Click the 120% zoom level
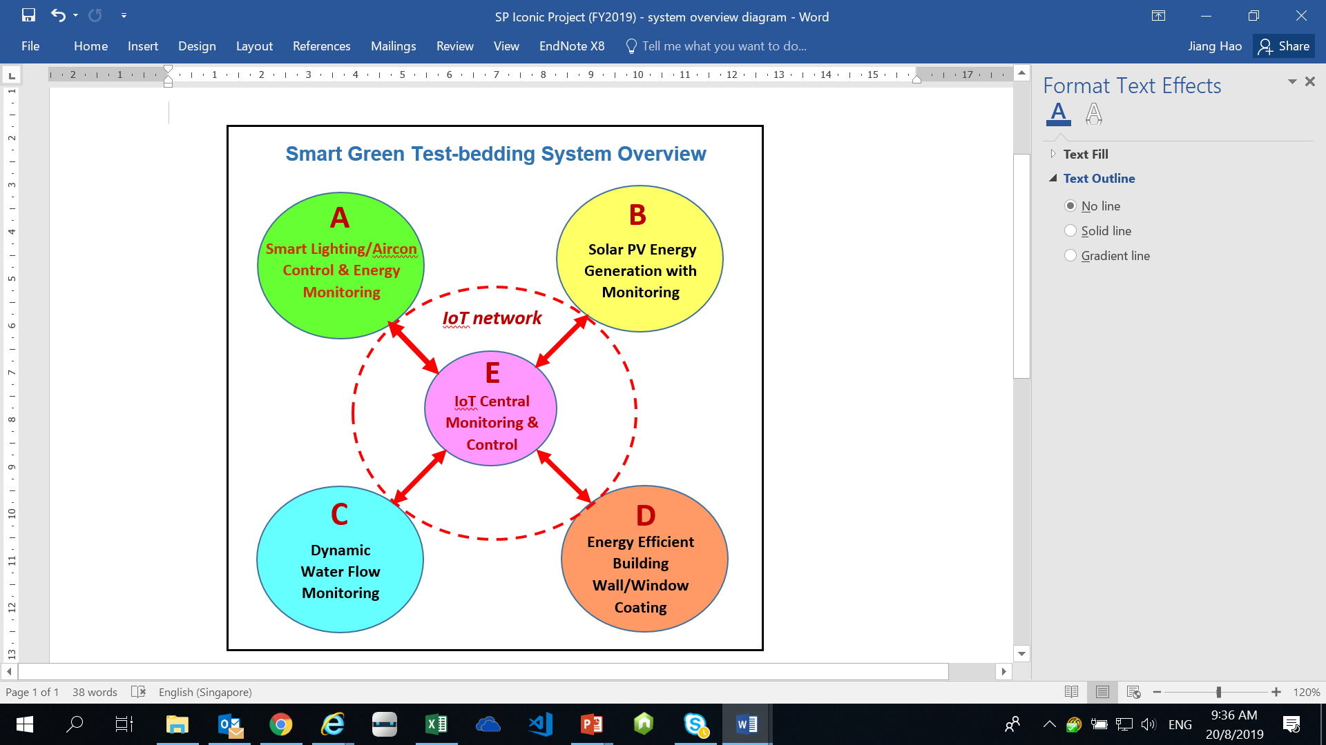The height and width of the screenshot is (745, 1326). point(1306,692)
